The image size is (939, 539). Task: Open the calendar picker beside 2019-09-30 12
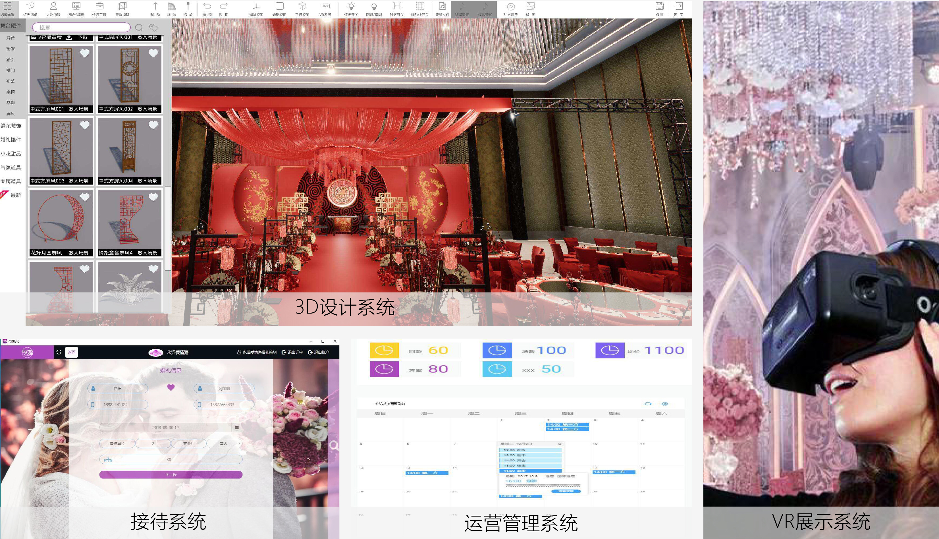pyautogui.click(x=237, y=428)
